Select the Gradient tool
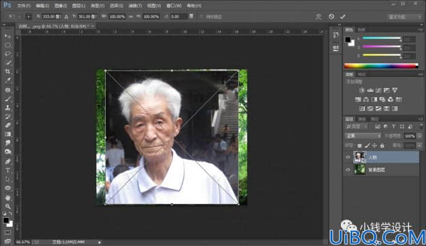The image size is (426, 246). 8,134
